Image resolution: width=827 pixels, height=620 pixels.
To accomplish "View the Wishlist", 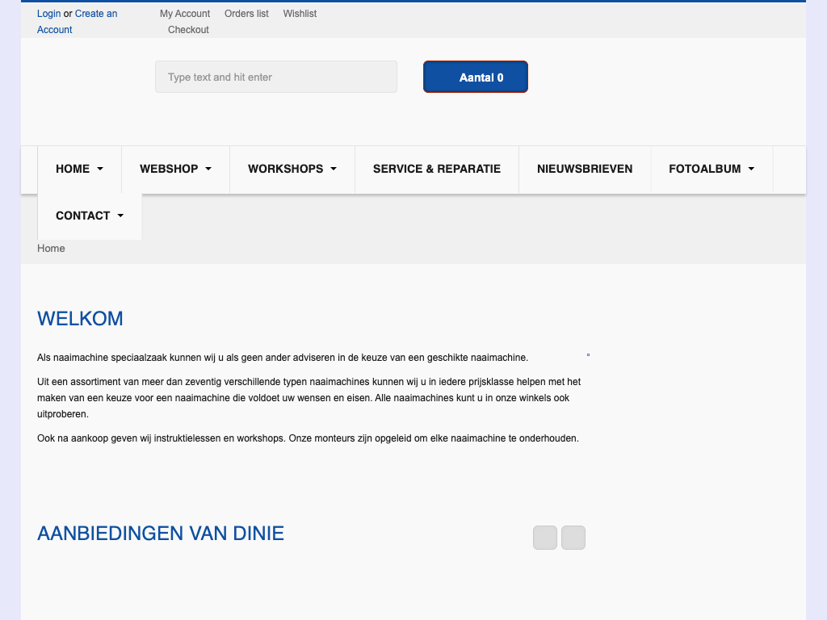I will 300,14.
